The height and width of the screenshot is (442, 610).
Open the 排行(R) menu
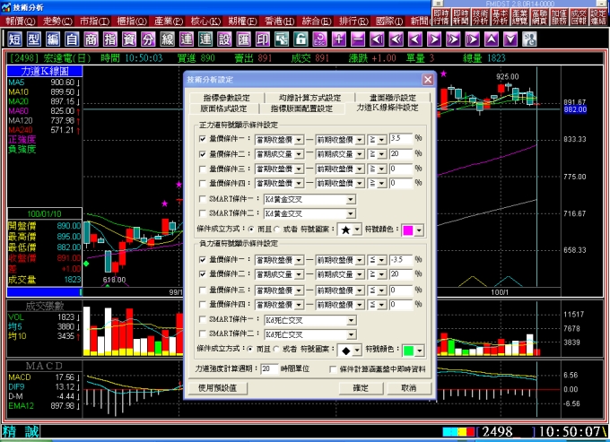[x=353, y=21]
